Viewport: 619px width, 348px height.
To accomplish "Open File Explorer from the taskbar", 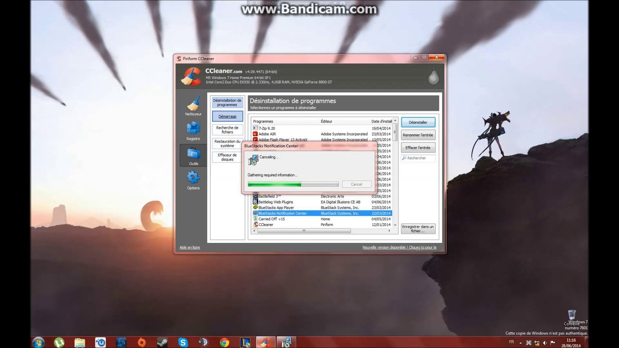I will tap(80, 342).
